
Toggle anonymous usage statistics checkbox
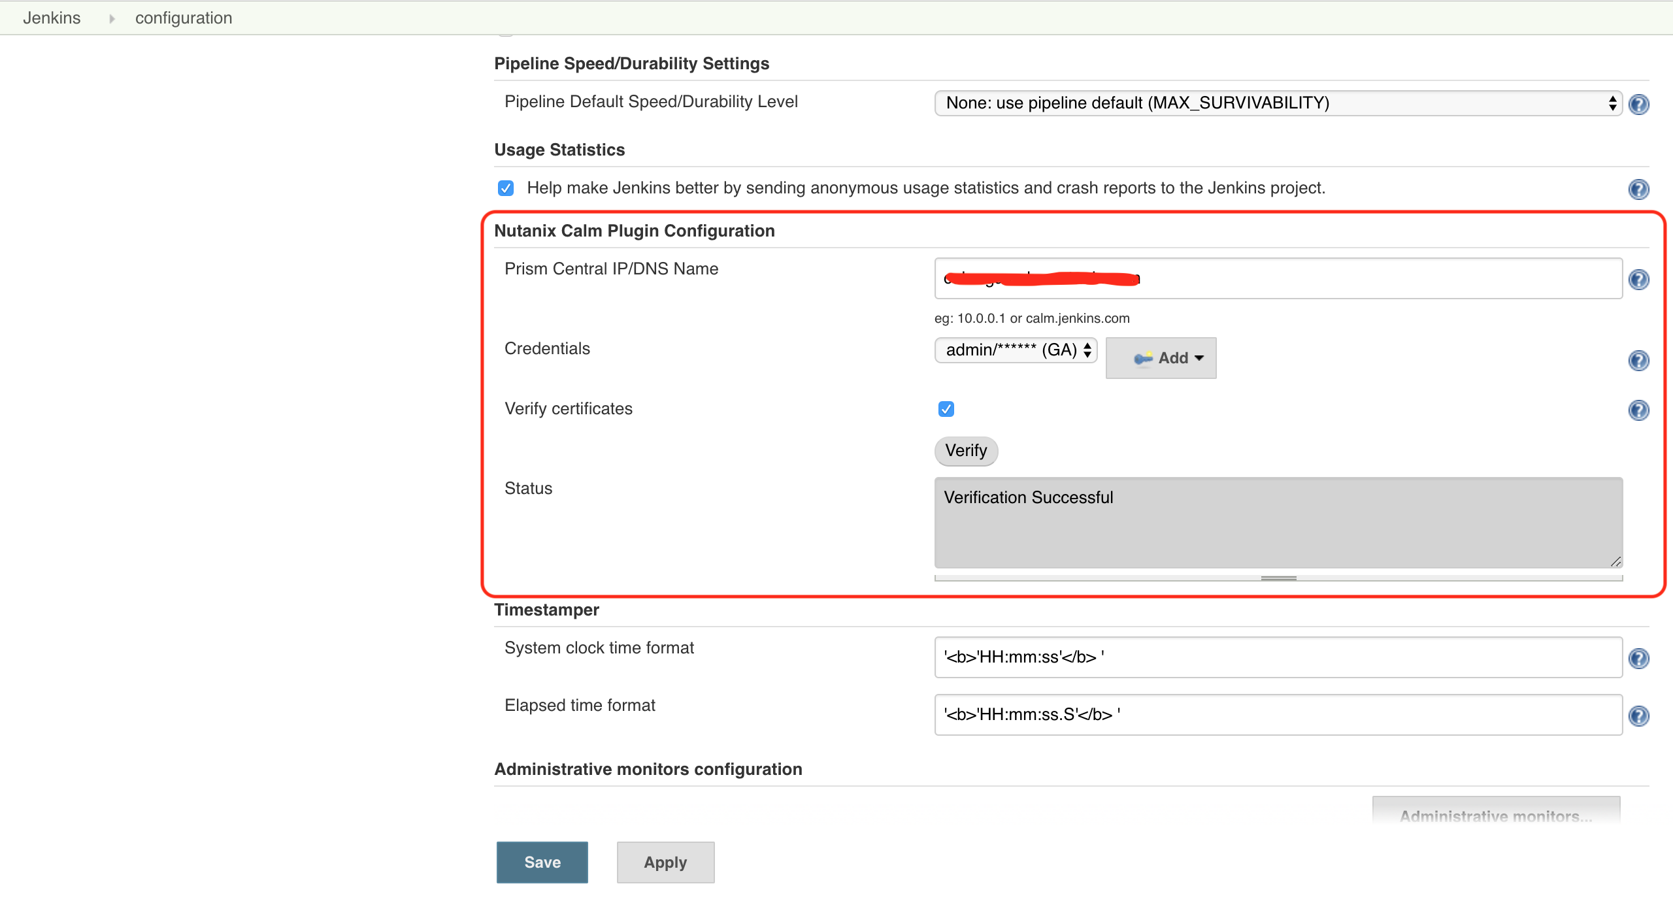506,188
